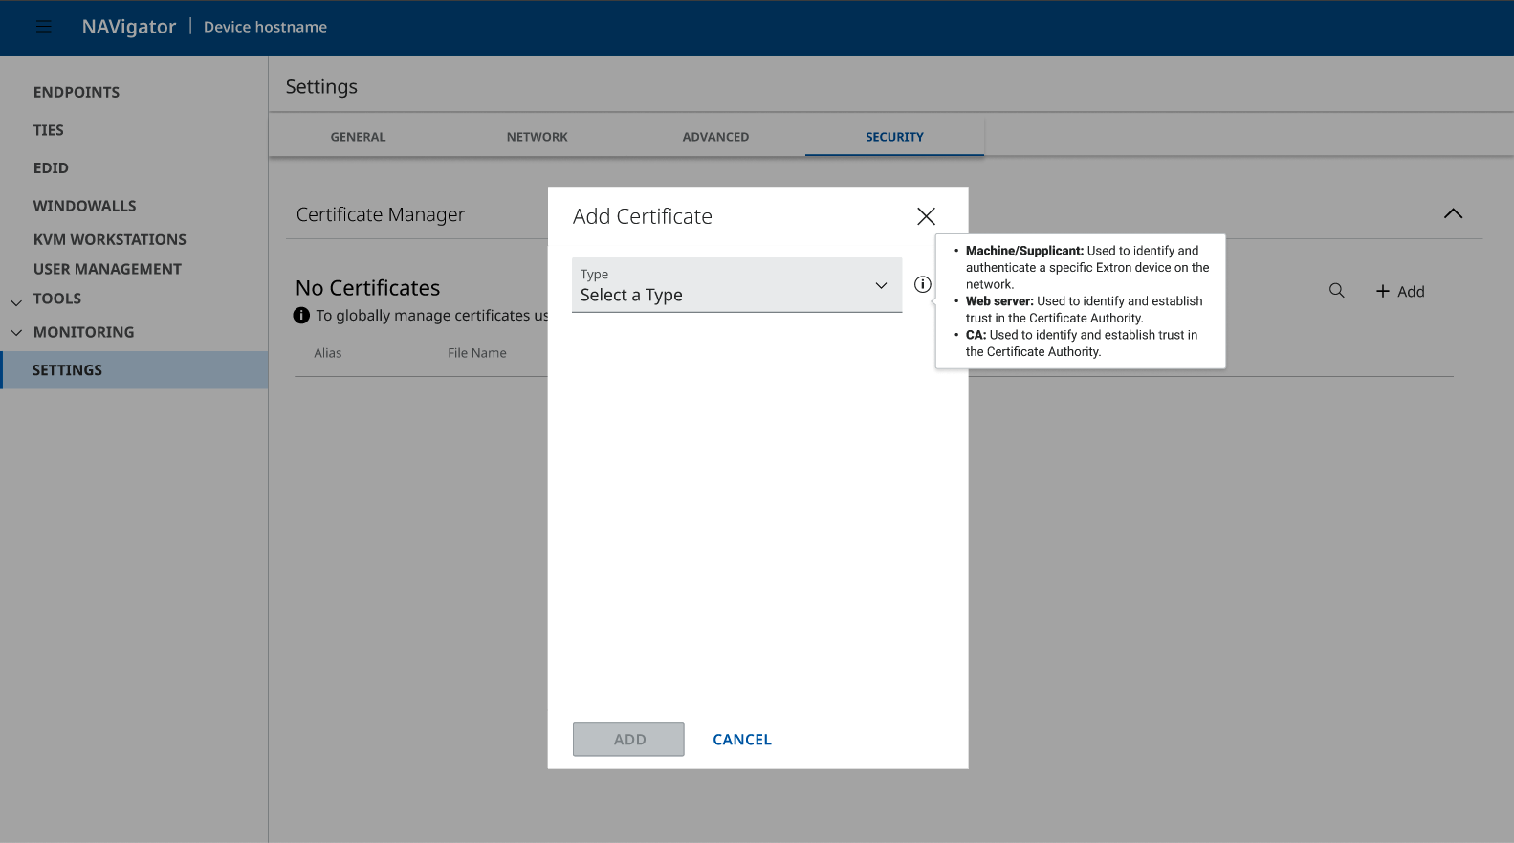Select the Security tab
The height and width of the screenshot is (843, 1514).
point(894,137)
